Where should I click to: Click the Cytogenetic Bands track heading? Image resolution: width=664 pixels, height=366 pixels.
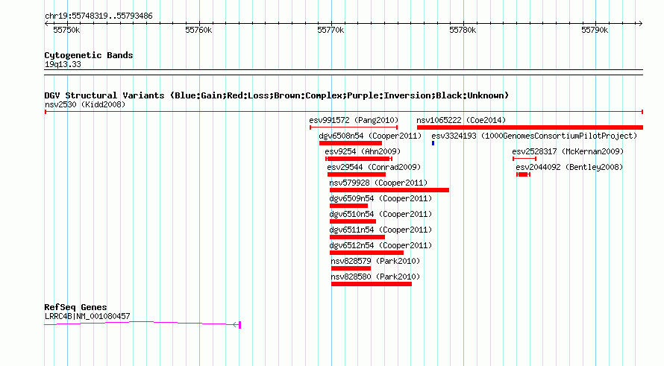click(x=89, y=55)
